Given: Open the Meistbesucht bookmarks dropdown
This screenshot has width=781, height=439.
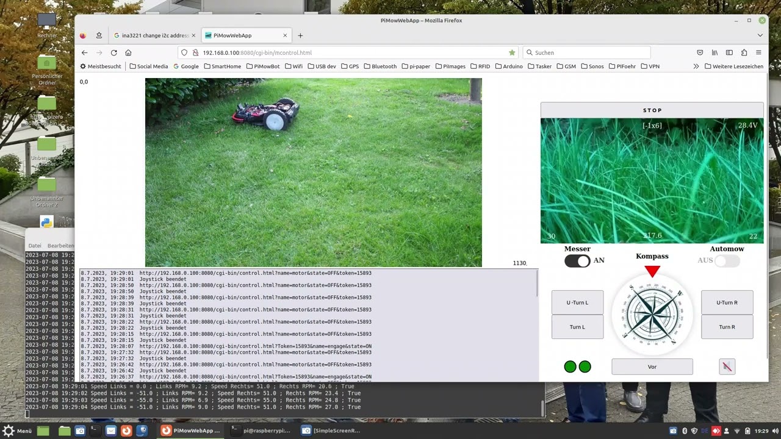Looking at the screenshot, I should (x=101, y=66).
